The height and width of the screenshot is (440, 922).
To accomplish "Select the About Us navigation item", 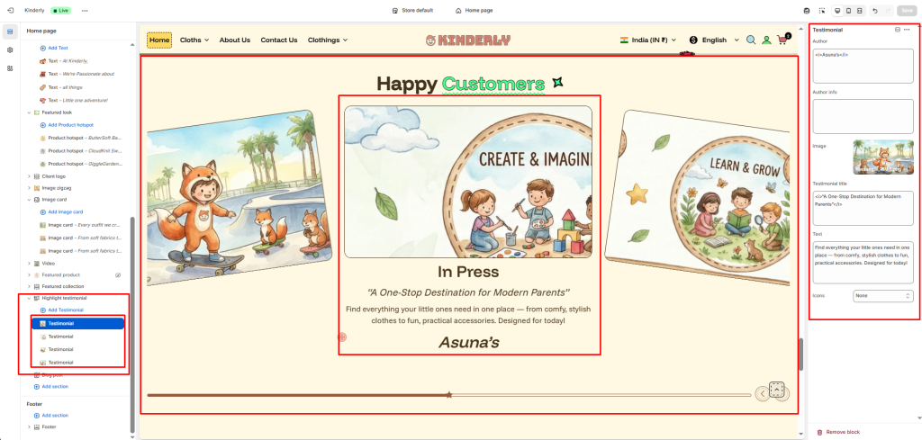I will click(234, 40).
